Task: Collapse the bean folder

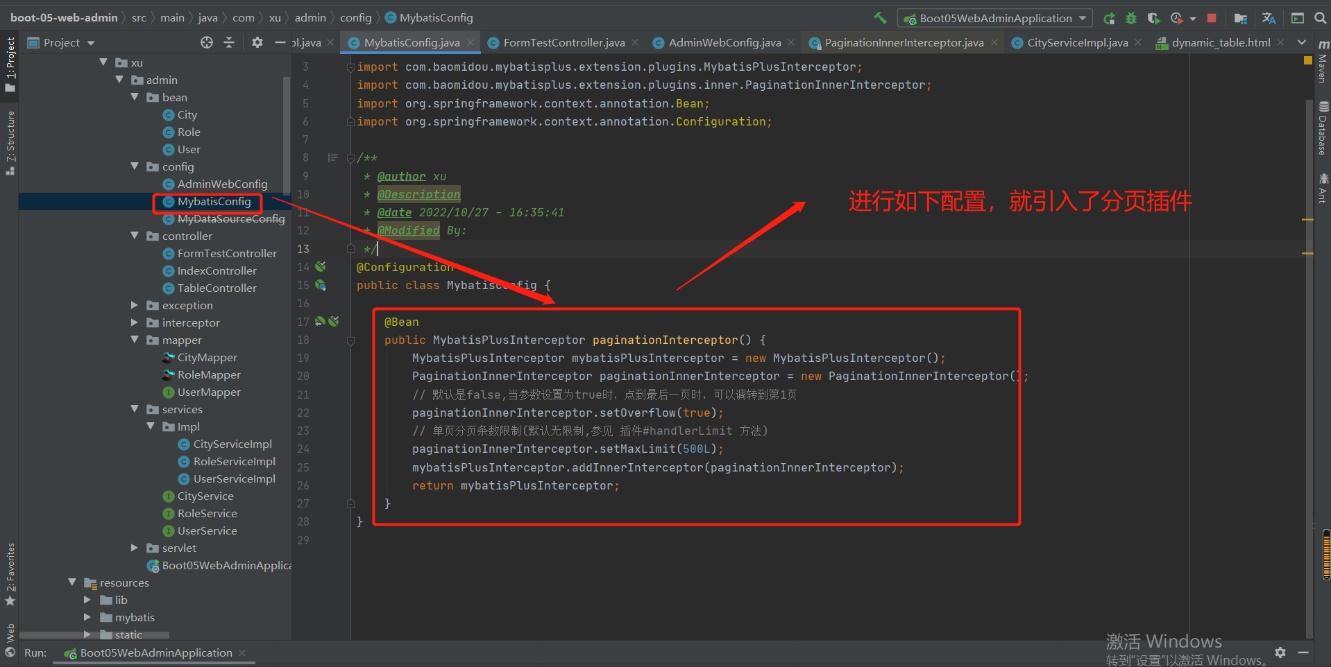Action: 135,97
